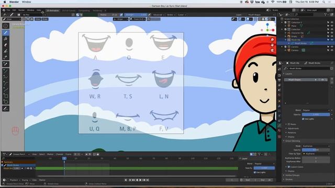Select the Interpolate tool in the left toolbar
Image resolution: width=335 pixels, height=188 pixels.
[6, 109]
